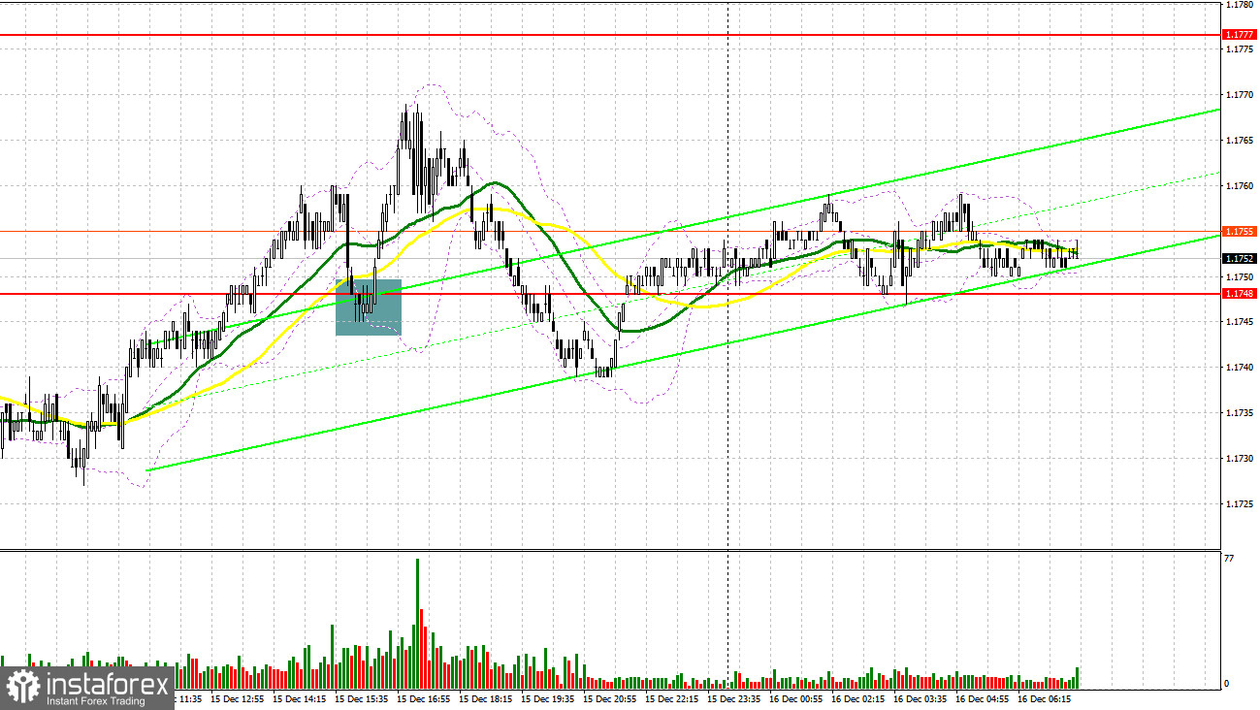
Task: Click the 15 Dec 20:55 time label
Action: click(x=608, y=698)
